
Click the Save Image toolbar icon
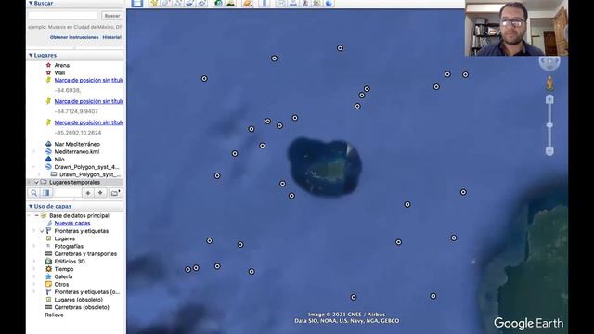pyautogui.click(x=305, y=3)
